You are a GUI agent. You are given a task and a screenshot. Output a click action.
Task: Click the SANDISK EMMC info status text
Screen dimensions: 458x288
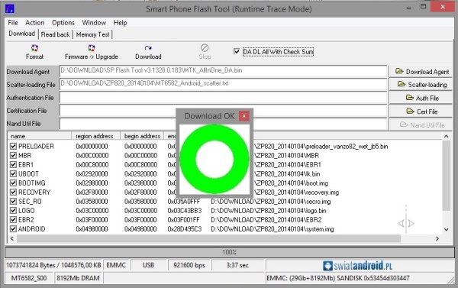coord(338,278)
